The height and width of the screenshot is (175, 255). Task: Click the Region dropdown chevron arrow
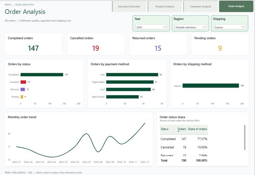pos(204,27)
